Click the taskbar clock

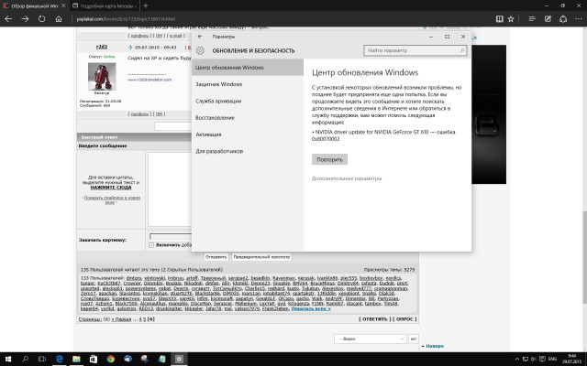pyautogui.click(x=571, y=359)
